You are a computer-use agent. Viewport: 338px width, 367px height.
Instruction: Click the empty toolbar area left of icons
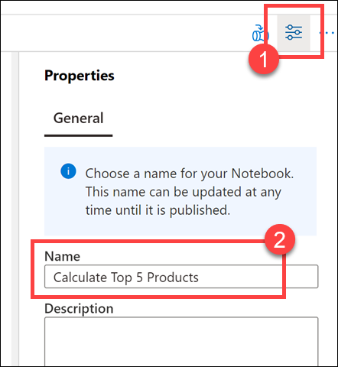tap(122, 33)
